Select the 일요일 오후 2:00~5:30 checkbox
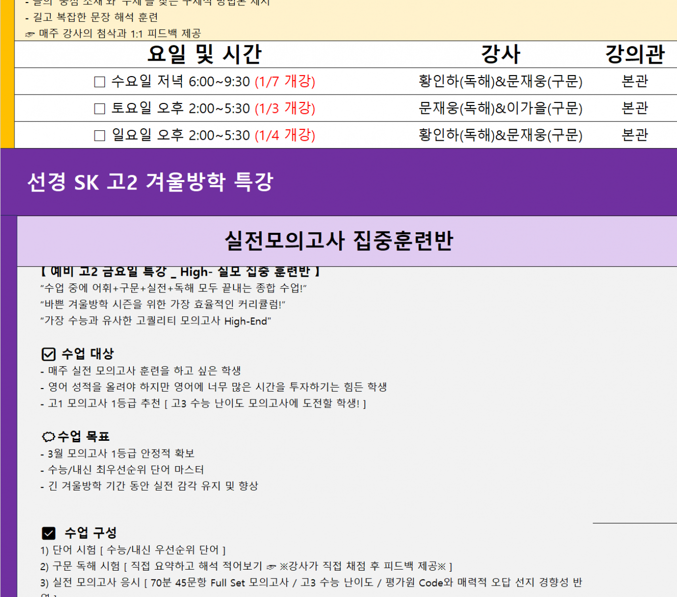Screen dimensions: 677x597 coord(99,136)
